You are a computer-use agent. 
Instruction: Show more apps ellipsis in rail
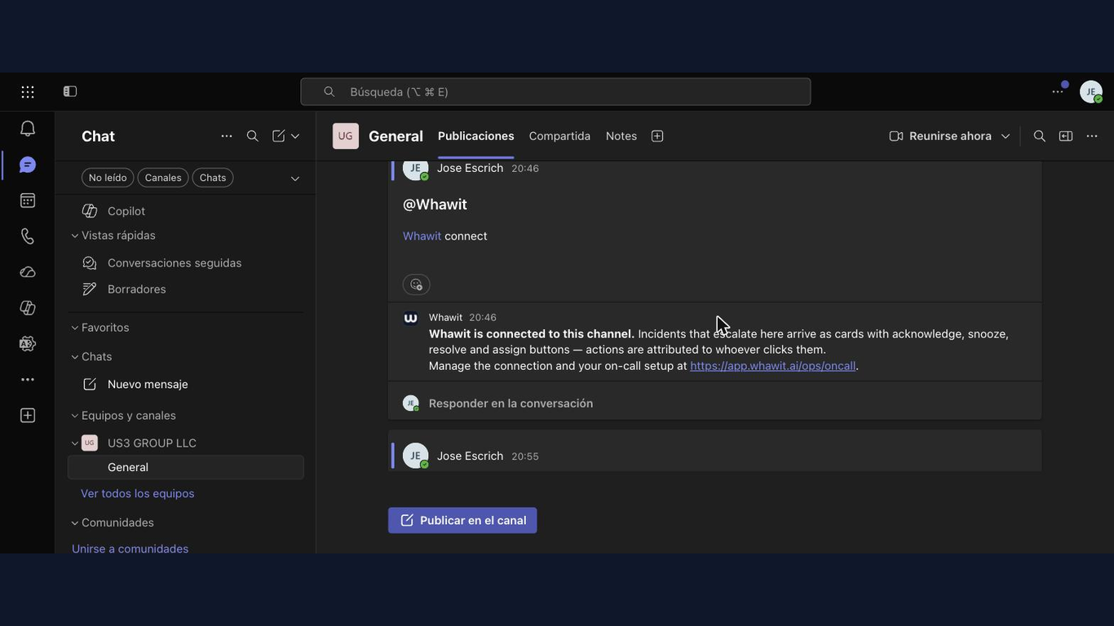click(x=28, y=380)
